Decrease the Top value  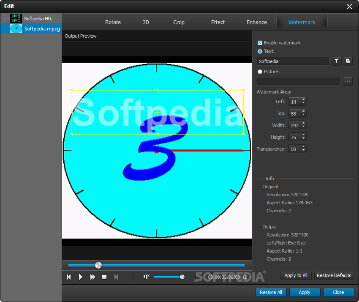[x=303, y=115]
